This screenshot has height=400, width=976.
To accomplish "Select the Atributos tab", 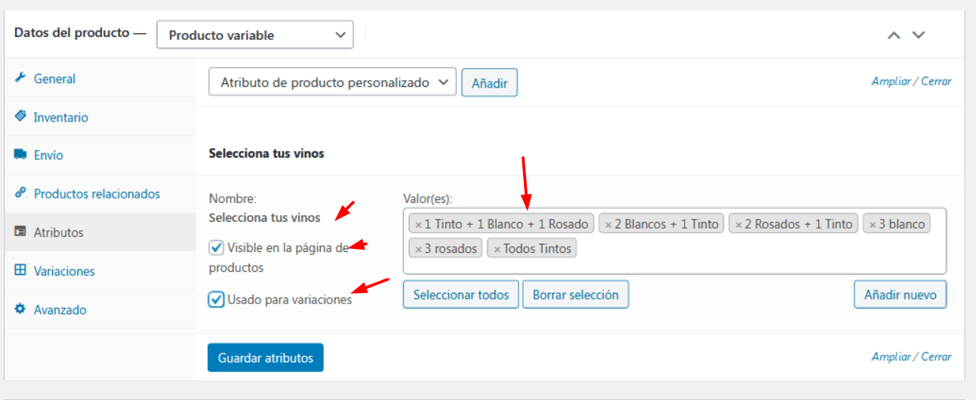I will coord(100,232).
